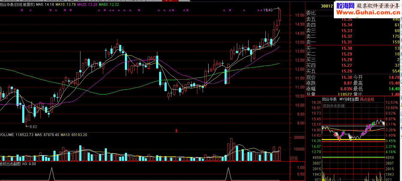Select the green MA60: 12.32 label
The image size is (402, 181).
109,5
